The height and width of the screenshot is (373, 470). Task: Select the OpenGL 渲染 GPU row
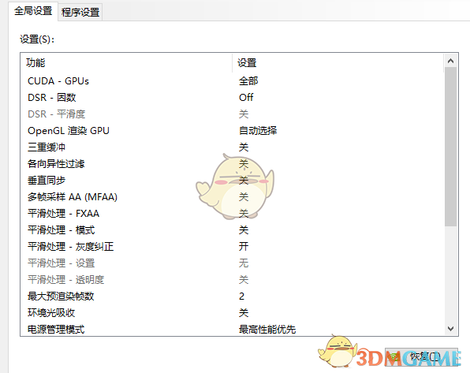[233, 131]
